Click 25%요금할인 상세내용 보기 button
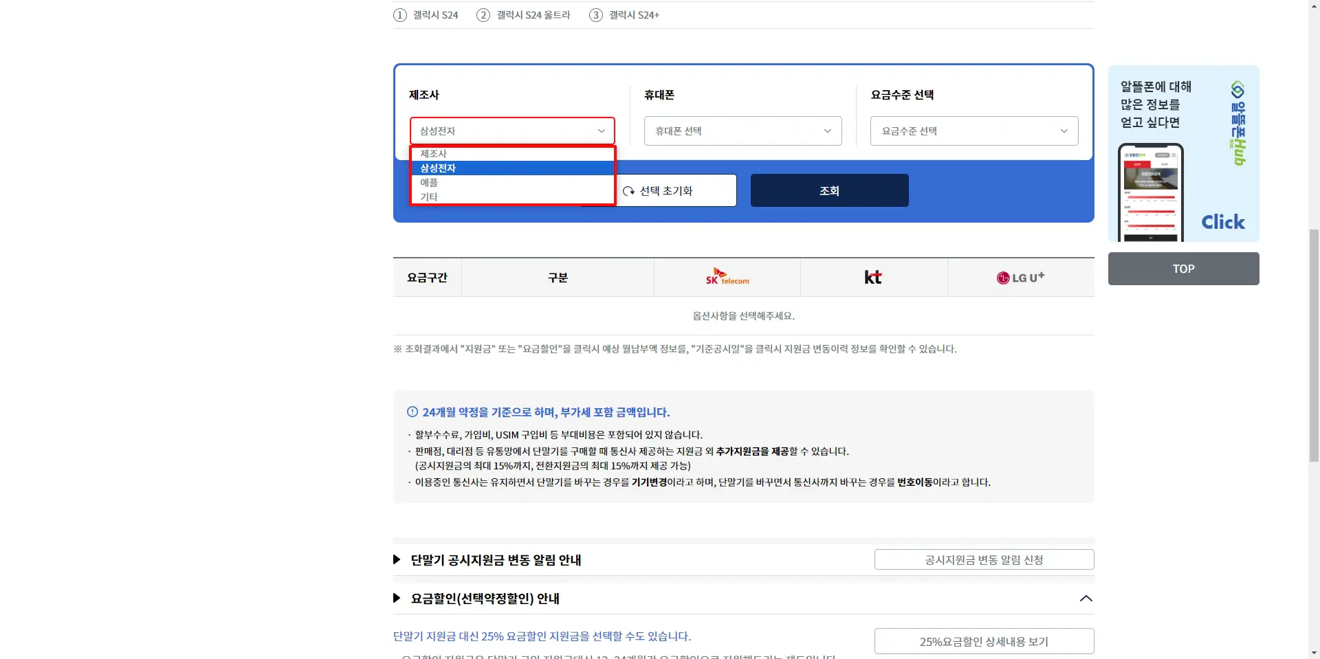1320x659 pixels. [x=984, y=641]
